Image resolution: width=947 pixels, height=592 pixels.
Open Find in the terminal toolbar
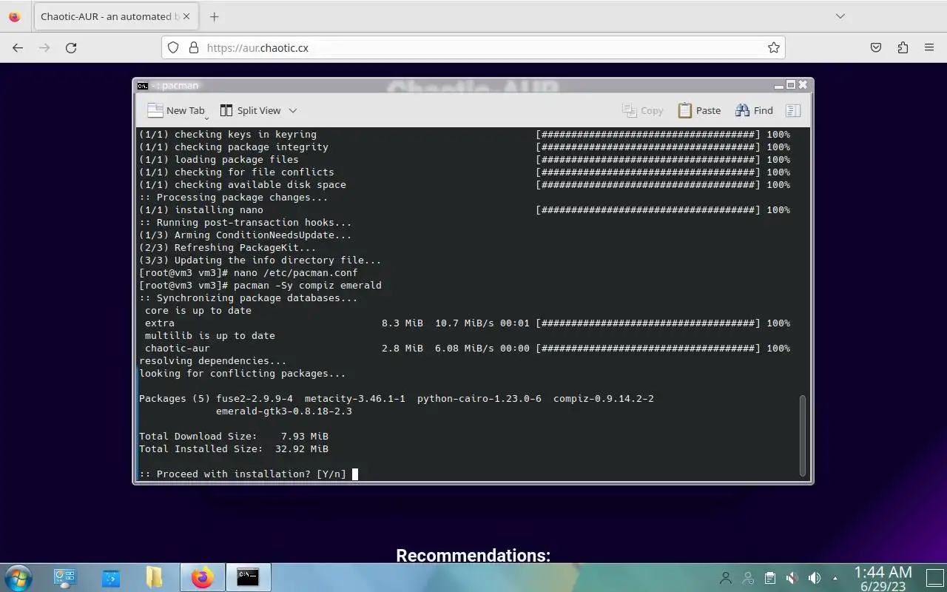[x=754, y=110]
